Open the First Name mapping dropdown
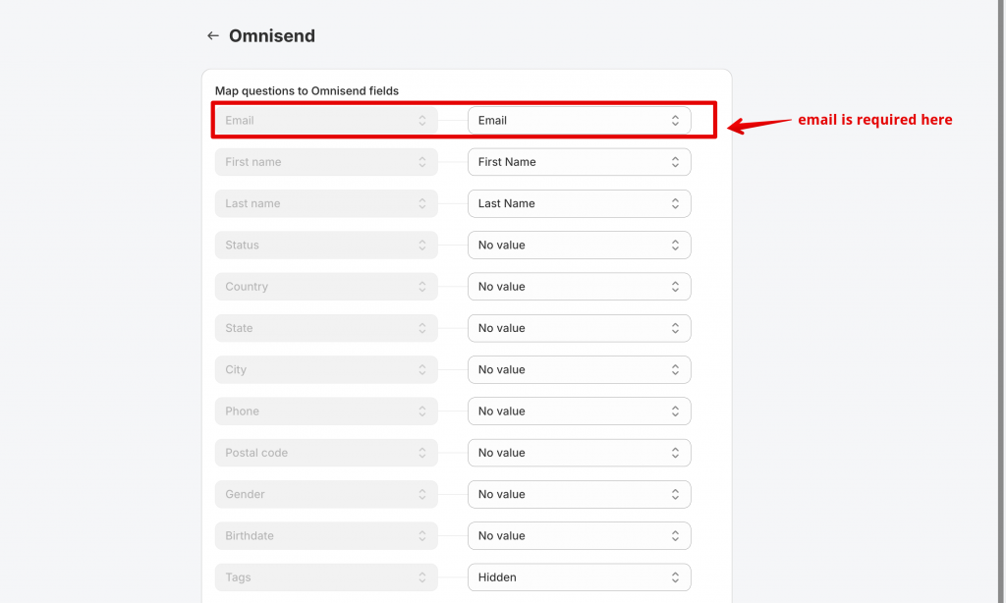This screenshot has height=603, width=1006. click(x=579, y=162)
